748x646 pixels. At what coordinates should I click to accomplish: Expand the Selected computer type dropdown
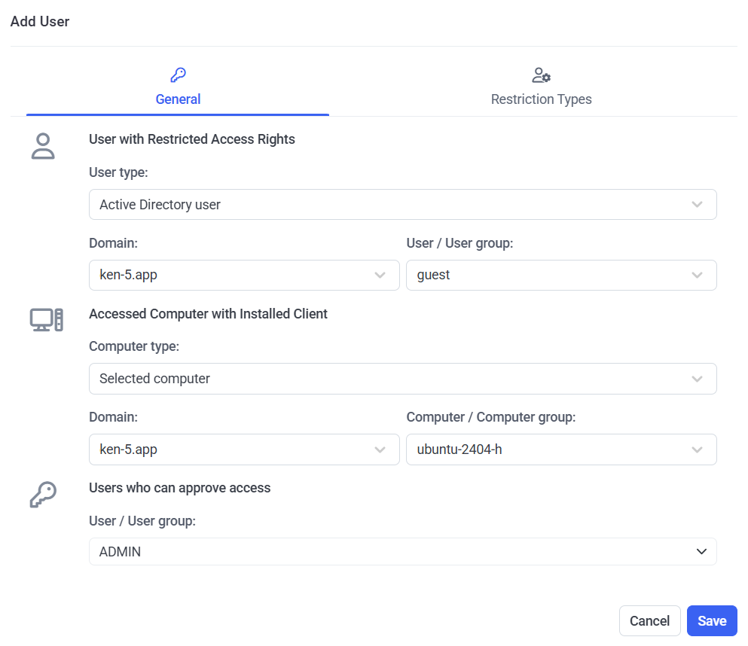point(402,379)
